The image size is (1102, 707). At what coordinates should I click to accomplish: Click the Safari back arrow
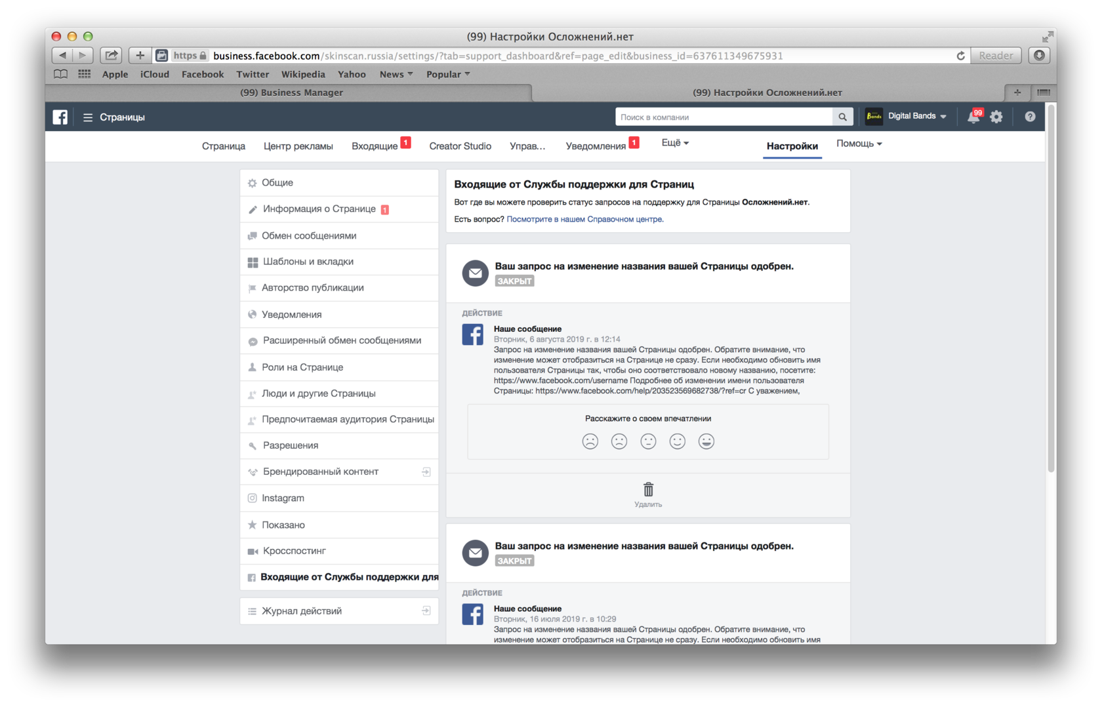pyautogui.click(x=62, y=56)
